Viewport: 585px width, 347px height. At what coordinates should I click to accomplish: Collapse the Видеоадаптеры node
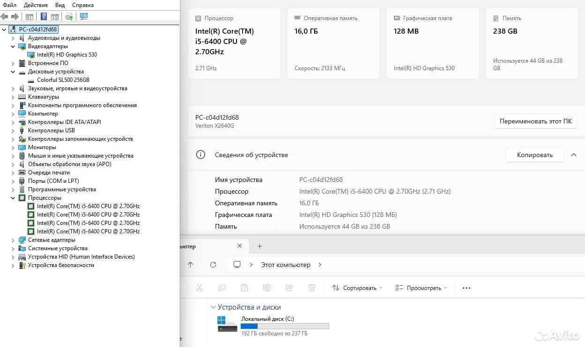(x=13, y=46)
